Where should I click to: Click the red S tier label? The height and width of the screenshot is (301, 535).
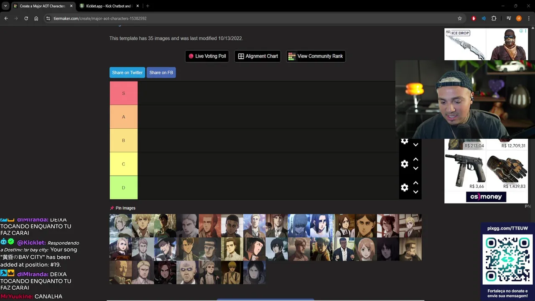[123, 93]
